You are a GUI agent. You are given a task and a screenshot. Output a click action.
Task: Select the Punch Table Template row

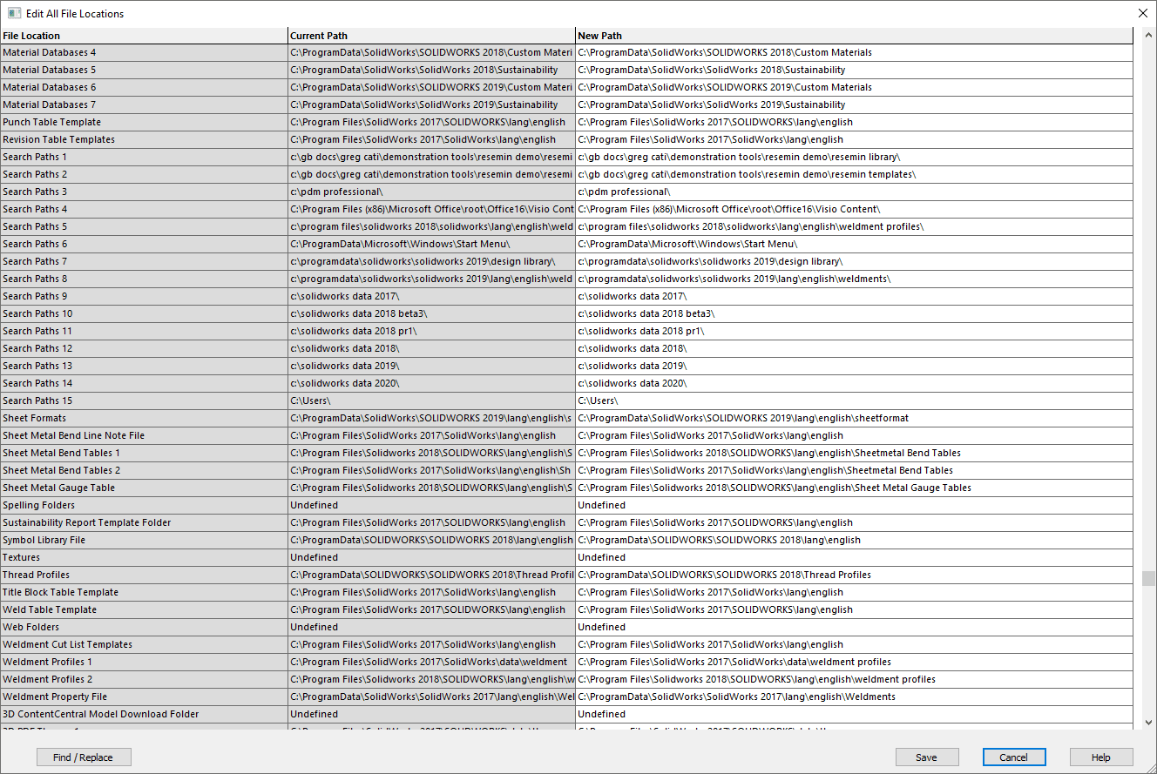144,122
